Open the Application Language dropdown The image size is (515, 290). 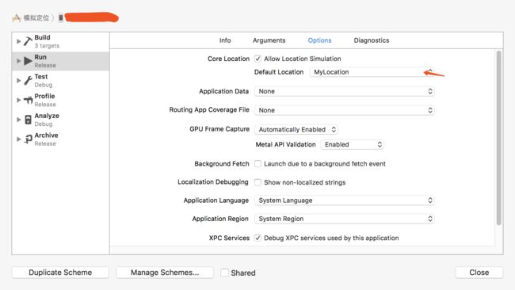pyautogui.click(x=345, y=200)
